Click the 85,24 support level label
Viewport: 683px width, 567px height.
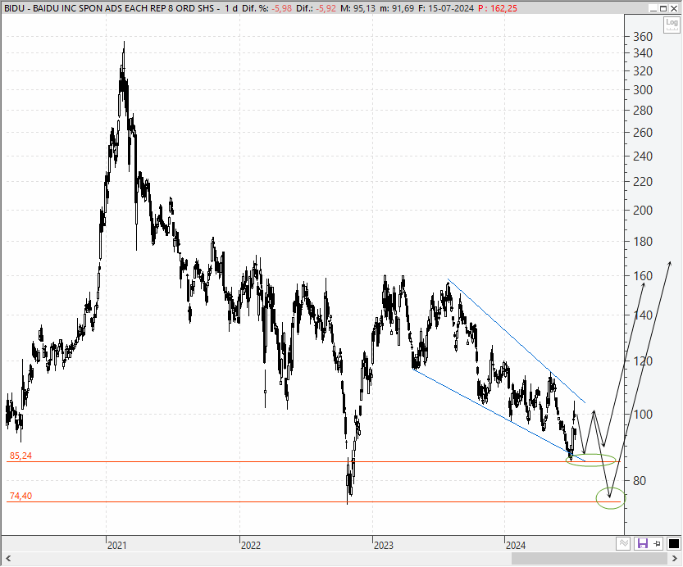[20, 456]
